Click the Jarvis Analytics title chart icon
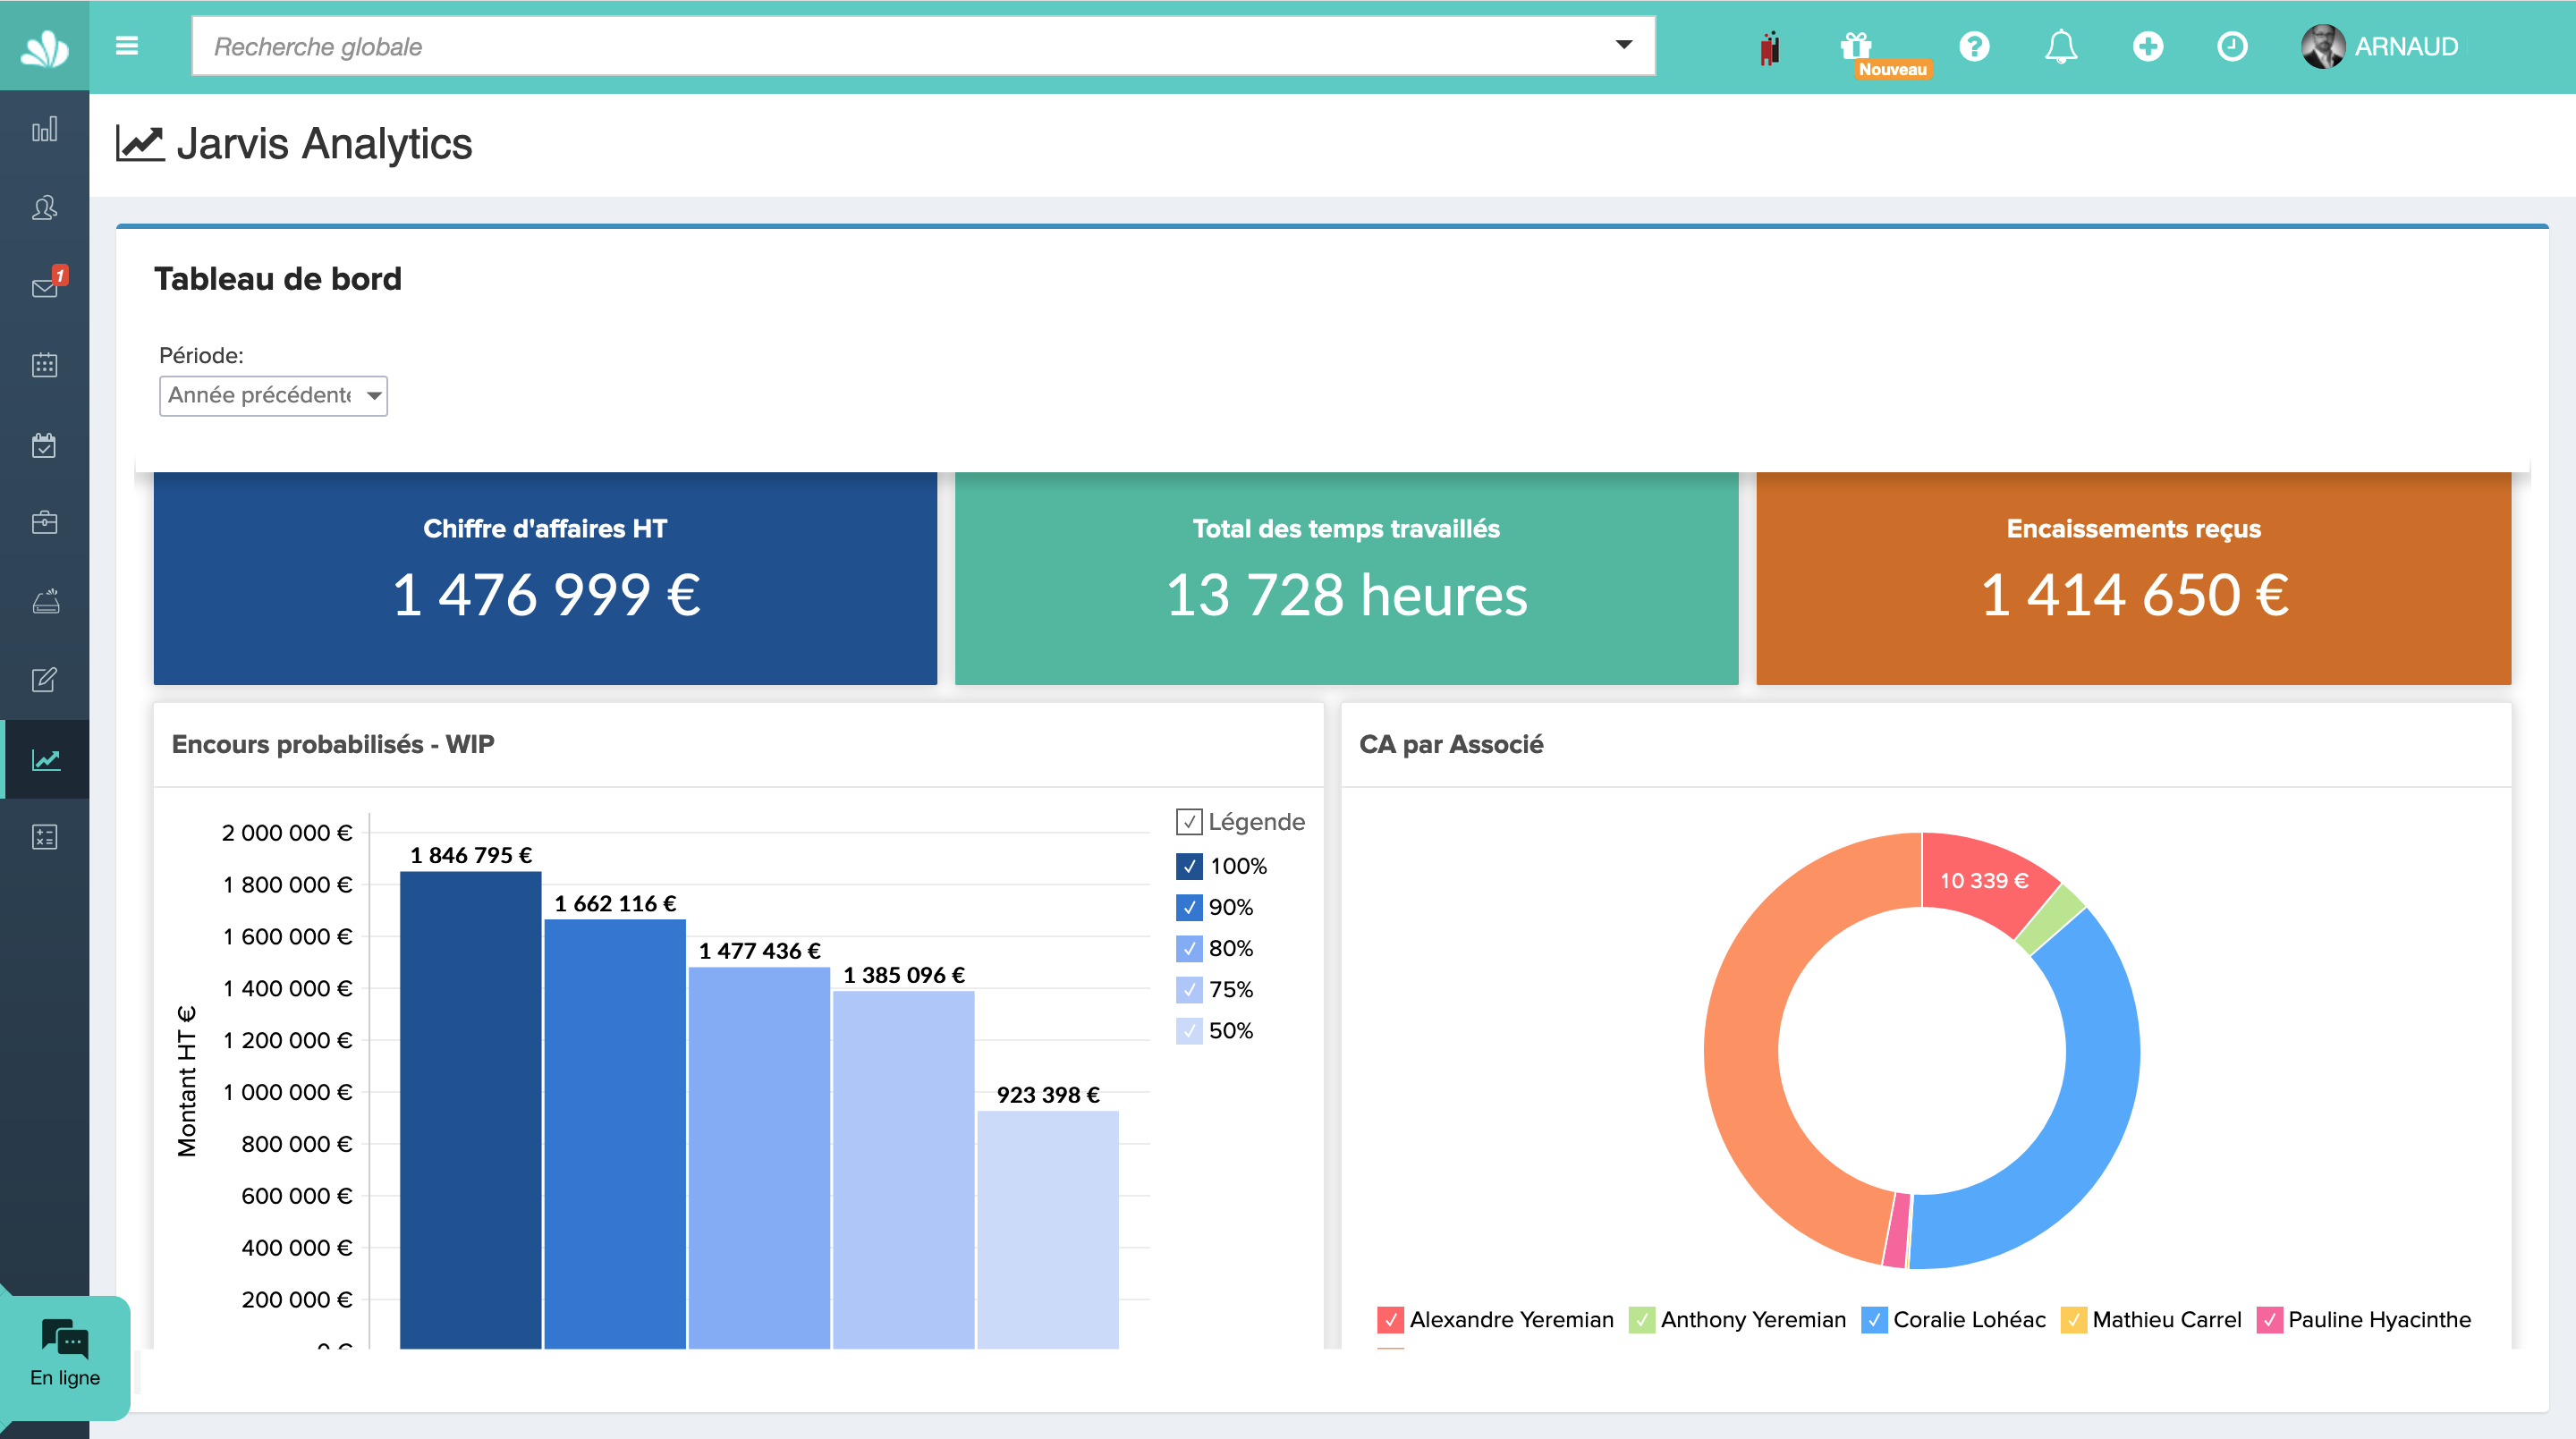 pyautogui.click(x=140, y=144)
